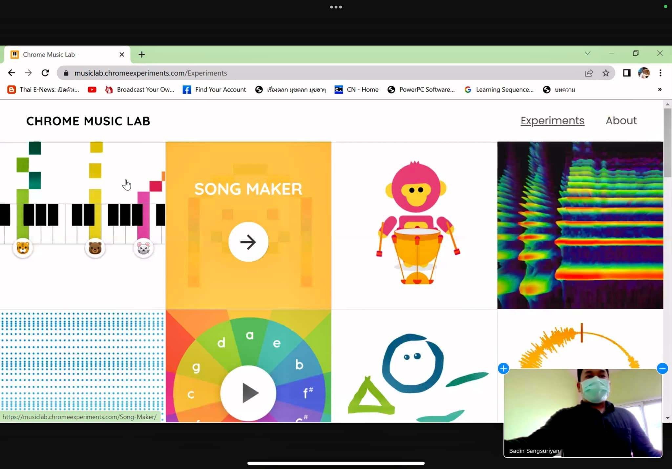The height and width of the screenshot is (469, 672).
Task: Open the PowerPC Software bookmark
Action: 421,90
